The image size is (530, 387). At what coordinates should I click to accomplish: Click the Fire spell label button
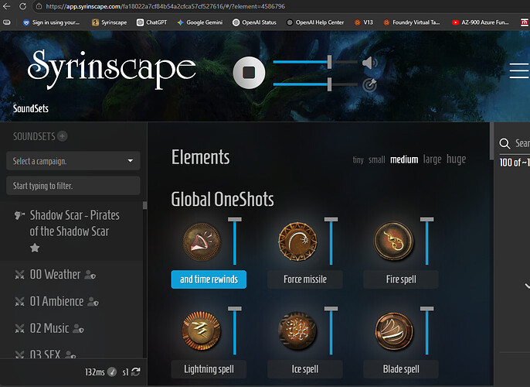coord(401,279)
